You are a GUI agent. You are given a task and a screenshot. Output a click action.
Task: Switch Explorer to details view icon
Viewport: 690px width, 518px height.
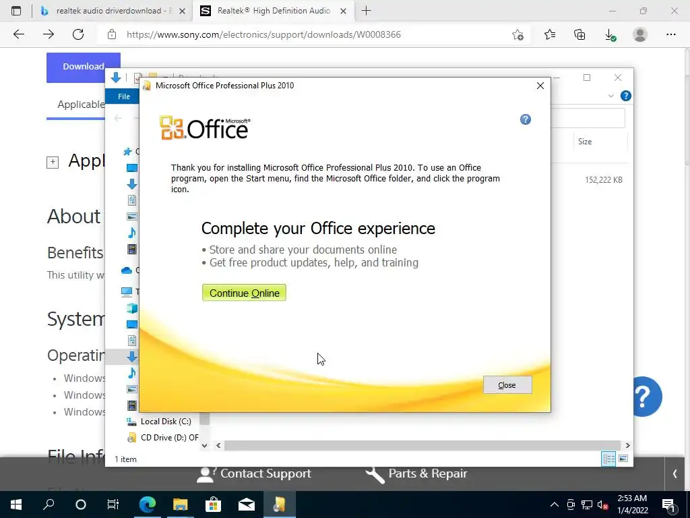point(608,459)
